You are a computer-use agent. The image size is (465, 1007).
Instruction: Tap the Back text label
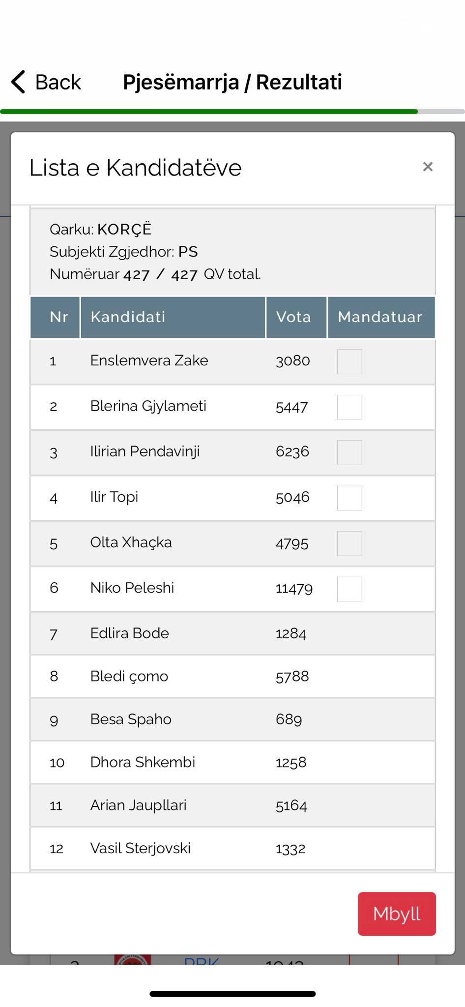(x=58, y=82)
